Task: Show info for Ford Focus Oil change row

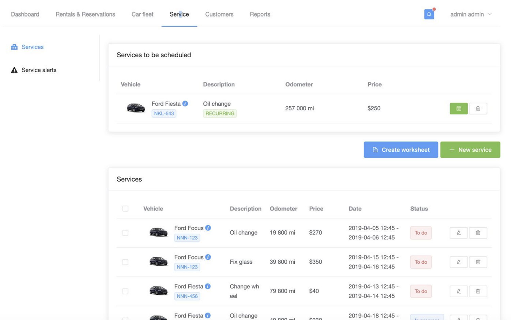Action: click(x=208, y=228)
